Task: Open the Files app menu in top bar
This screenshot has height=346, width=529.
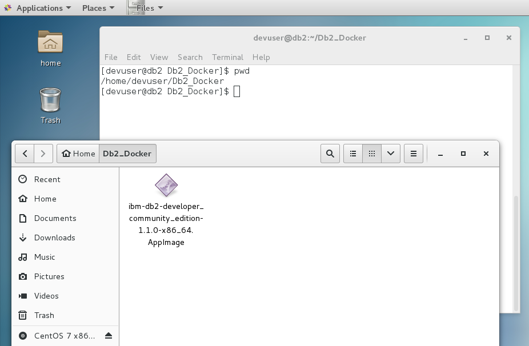Action: coord(146,8)
